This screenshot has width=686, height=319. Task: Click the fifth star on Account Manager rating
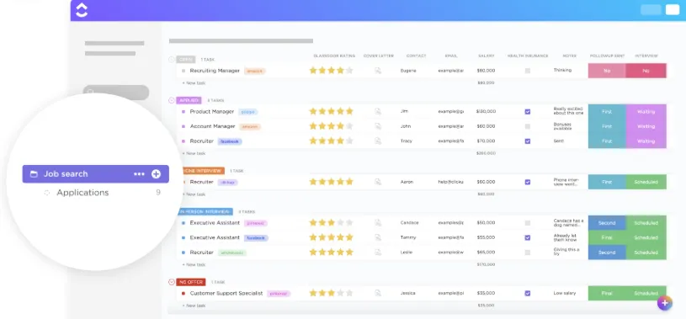tap(349, 126)
